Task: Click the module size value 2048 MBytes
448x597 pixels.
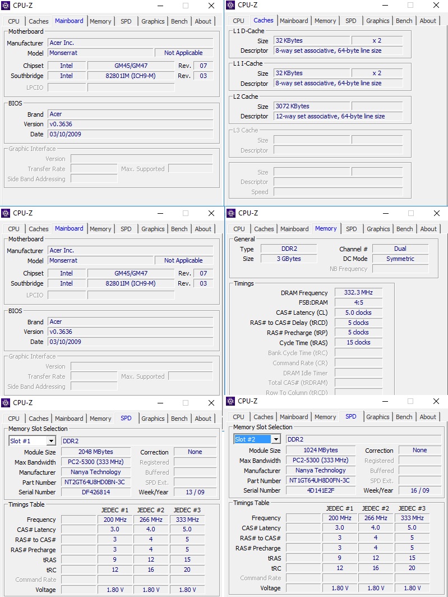Action: [x=96, y=452]
